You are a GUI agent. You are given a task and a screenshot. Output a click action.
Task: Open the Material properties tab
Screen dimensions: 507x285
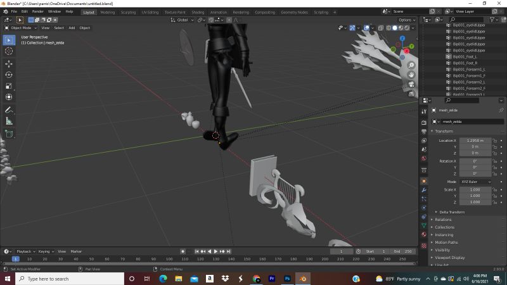click(x=424, y=234)
